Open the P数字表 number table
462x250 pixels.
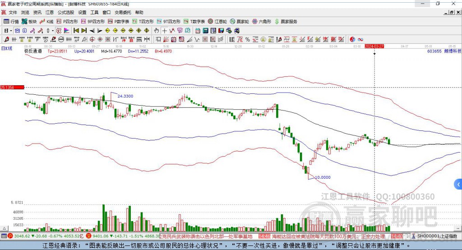[x=119, y=22]
